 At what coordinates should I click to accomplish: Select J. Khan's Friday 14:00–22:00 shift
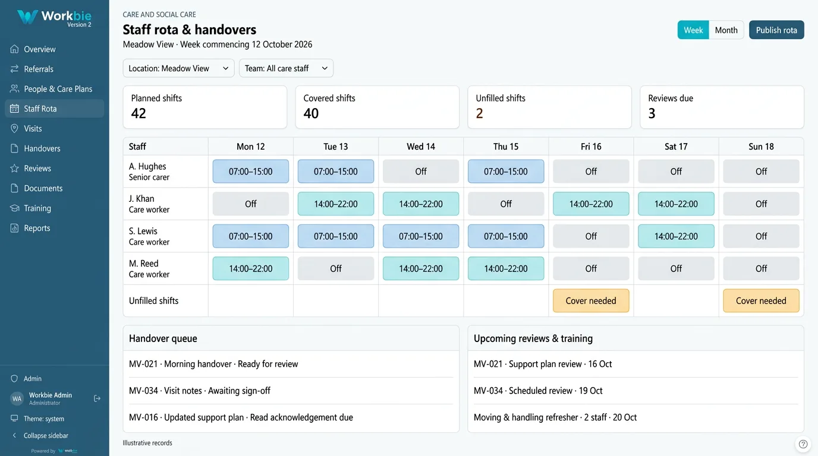tap(591, 204)
